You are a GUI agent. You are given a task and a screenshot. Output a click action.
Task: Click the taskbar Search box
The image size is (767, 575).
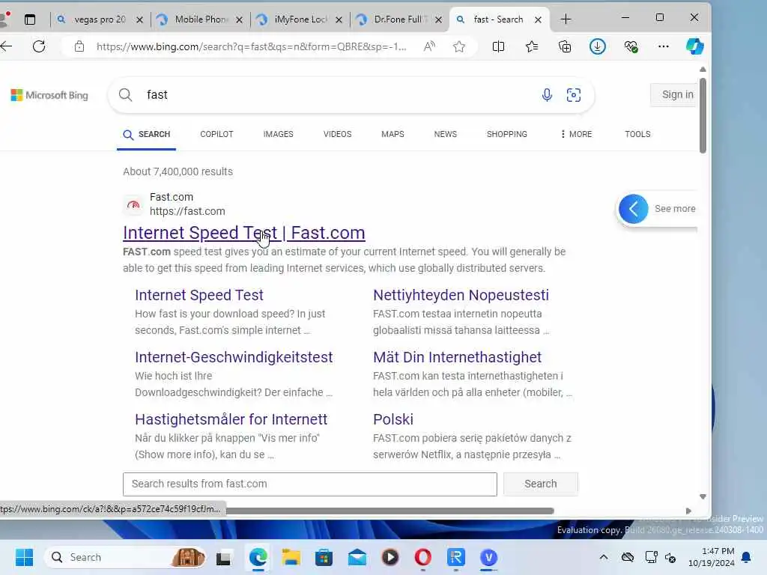coord(125,557)
